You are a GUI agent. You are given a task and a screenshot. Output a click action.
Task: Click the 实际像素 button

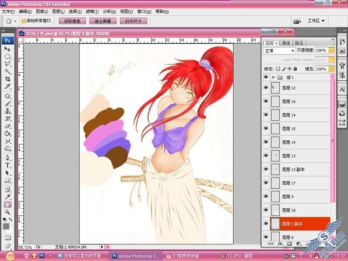(72, 21)
